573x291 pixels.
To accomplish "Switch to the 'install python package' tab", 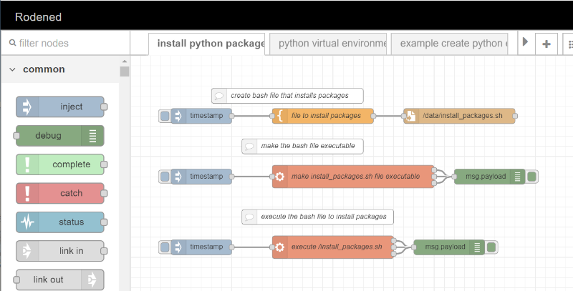I will (x=207, y=44).
